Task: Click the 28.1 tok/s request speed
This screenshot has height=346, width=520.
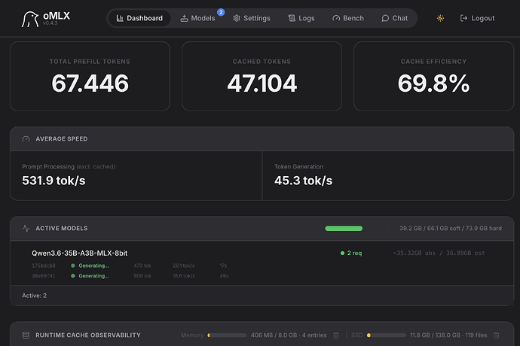Action: click(184, 266)
